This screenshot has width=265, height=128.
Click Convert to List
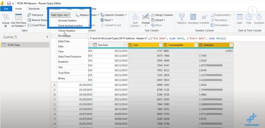coord(111,25)
